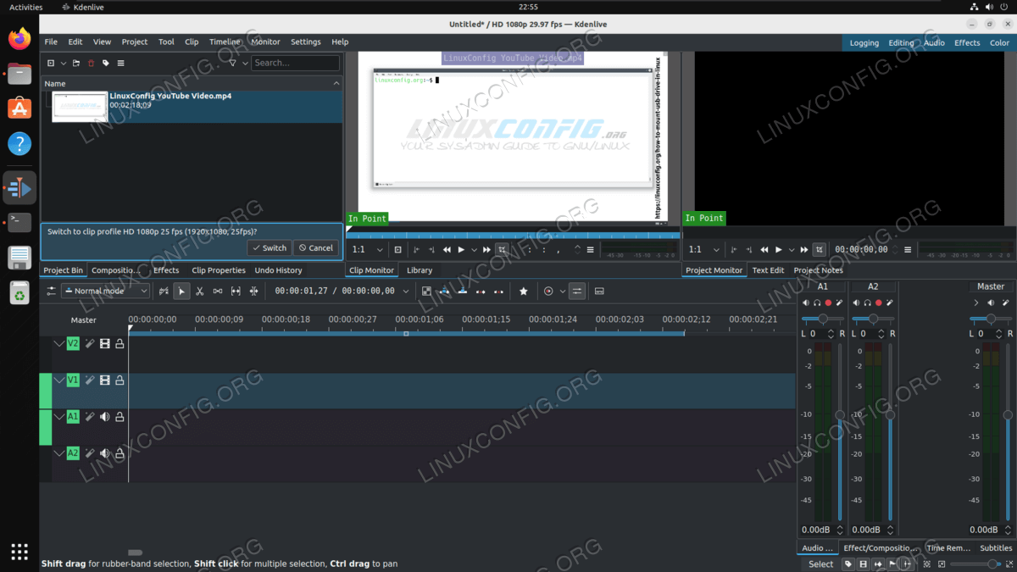Open the Monitor menu
Viewport: 1017px width, 572px height.
coord(265,42)
